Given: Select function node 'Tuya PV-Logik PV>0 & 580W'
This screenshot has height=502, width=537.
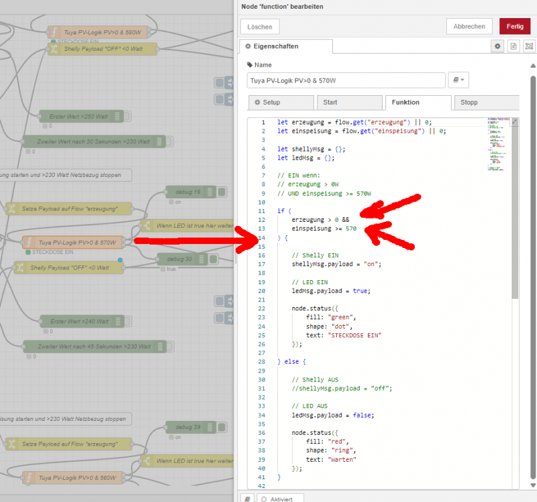Looking at the screenshot, I should (x=98, y=32).
